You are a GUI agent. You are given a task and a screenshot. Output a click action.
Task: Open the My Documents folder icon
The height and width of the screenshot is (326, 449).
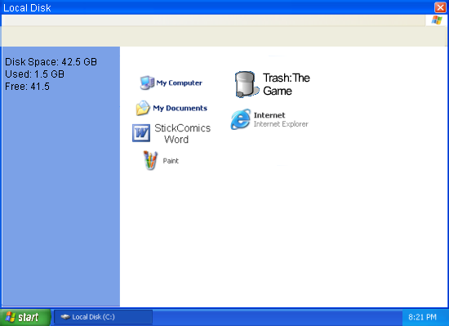[x=143, y=108]
